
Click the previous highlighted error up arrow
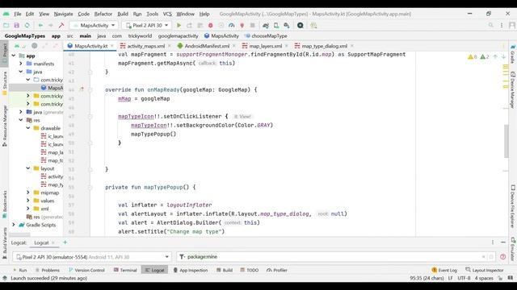tap(495, 57)
